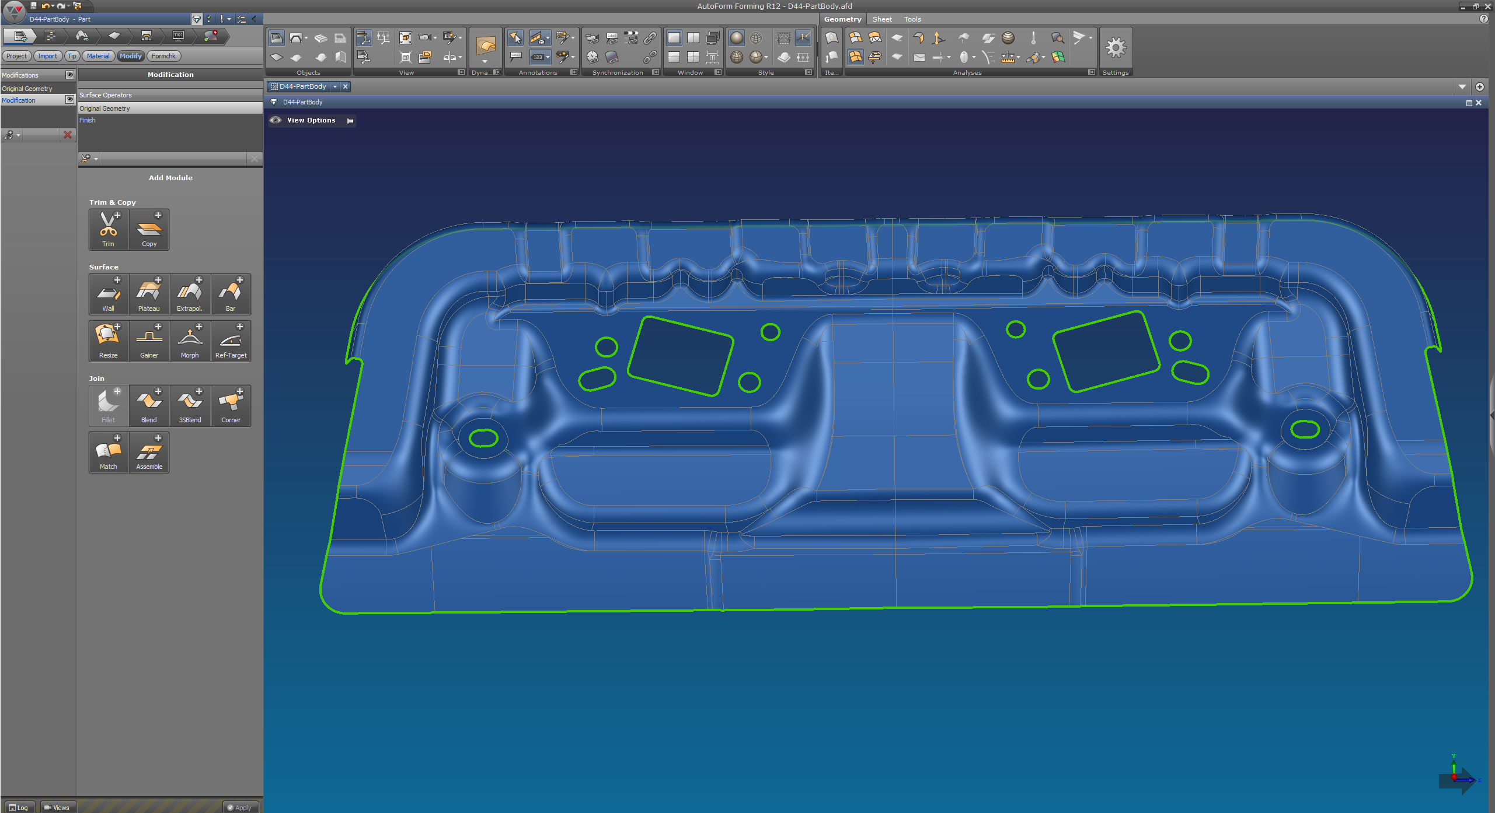Image resolution: width=1495 pixels, height=813 pixels.
Task: Open the Log panel button
Action: pos(19,807)
